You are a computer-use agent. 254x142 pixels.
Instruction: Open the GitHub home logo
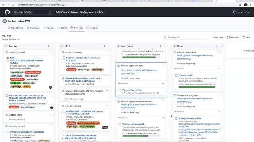(x=7, y=12)
